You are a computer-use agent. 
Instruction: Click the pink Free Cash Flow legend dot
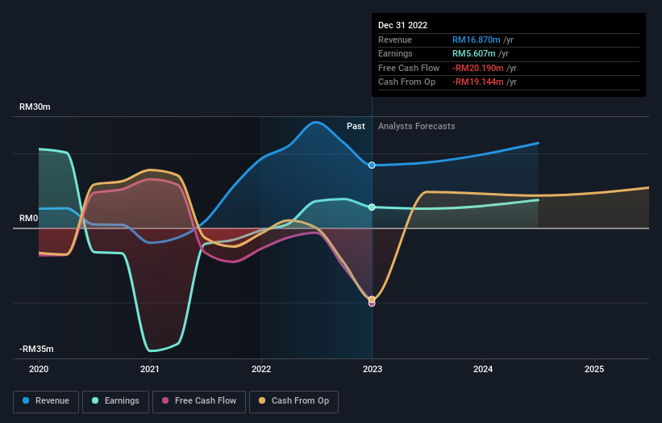tap(165, 400)
